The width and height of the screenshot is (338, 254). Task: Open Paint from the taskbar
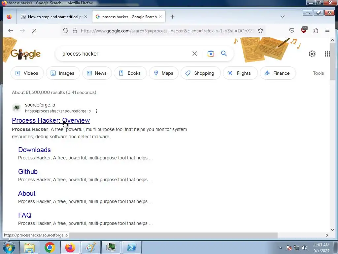(90, 247)
